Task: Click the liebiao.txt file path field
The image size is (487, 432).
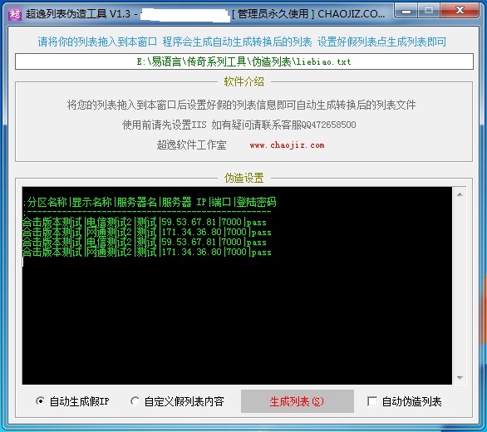Action: (x=244, y=61)
